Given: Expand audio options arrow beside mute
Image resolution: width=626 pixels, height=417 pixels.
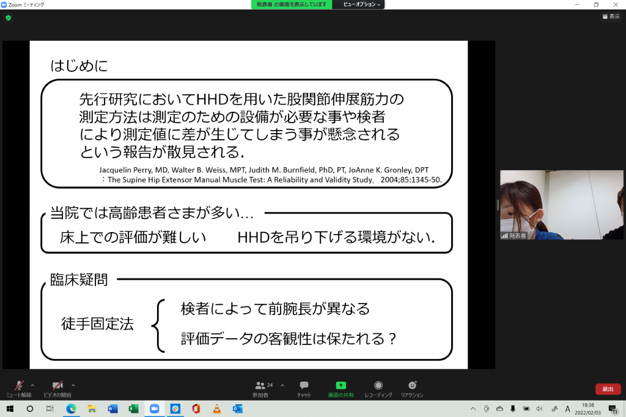Looking at the screenshot, I should (32, 385).
